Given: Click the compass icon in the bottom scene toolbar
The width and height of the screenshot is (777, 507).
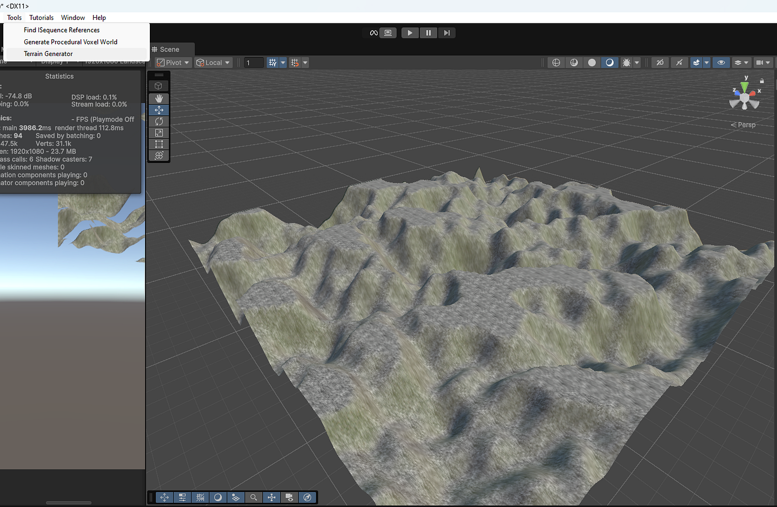Looking at the screenshot, I should pyautogui.click(x=307, y=497).
